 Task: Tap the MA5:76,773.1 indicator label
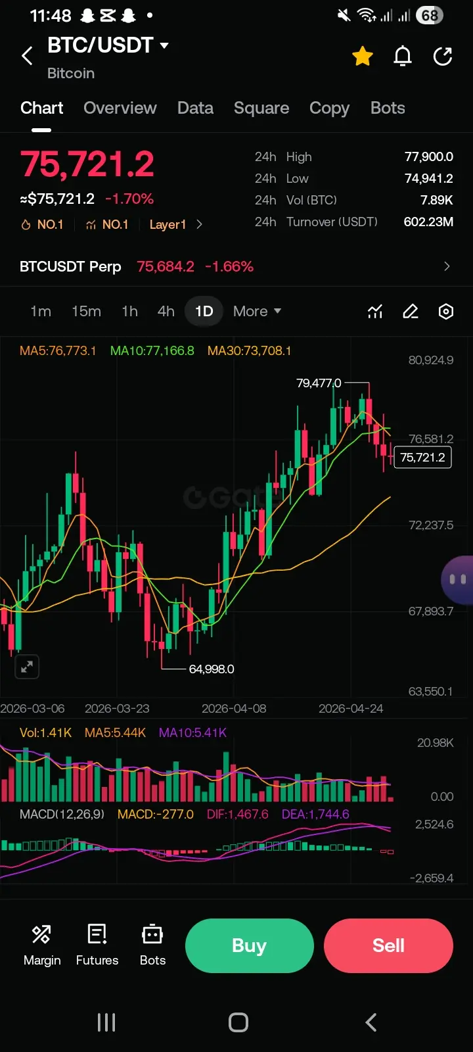[x=58, y=350]
